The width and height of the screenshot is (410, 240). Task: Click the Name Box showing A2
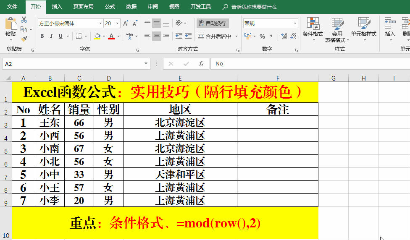coord(76,64)
